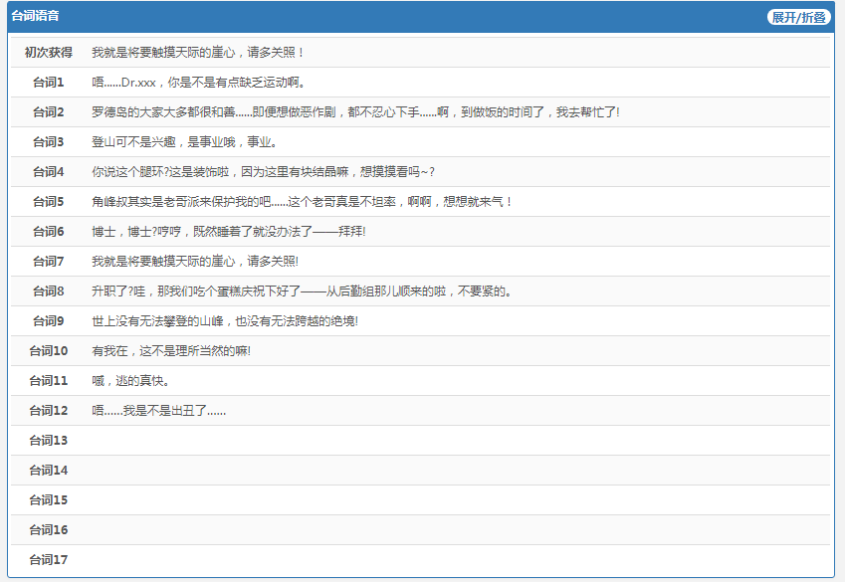Click the line about 罗德岛的大家
This screenshot has width=845, height=582.
coord(355,111)
